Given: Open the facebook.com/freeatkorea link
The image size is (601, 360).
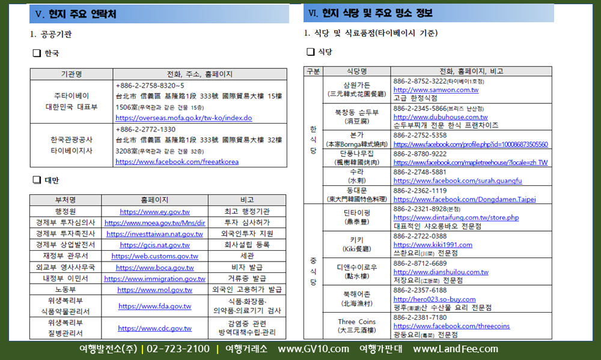Looking at the screenshot, I should [x=177, y=162].
